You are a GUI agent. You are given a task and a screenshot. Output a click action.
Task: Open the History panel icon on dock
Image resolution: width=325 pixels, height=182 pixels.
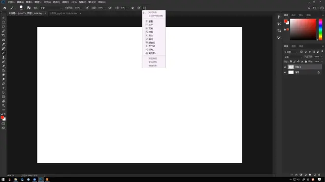(x=279, y=17)
